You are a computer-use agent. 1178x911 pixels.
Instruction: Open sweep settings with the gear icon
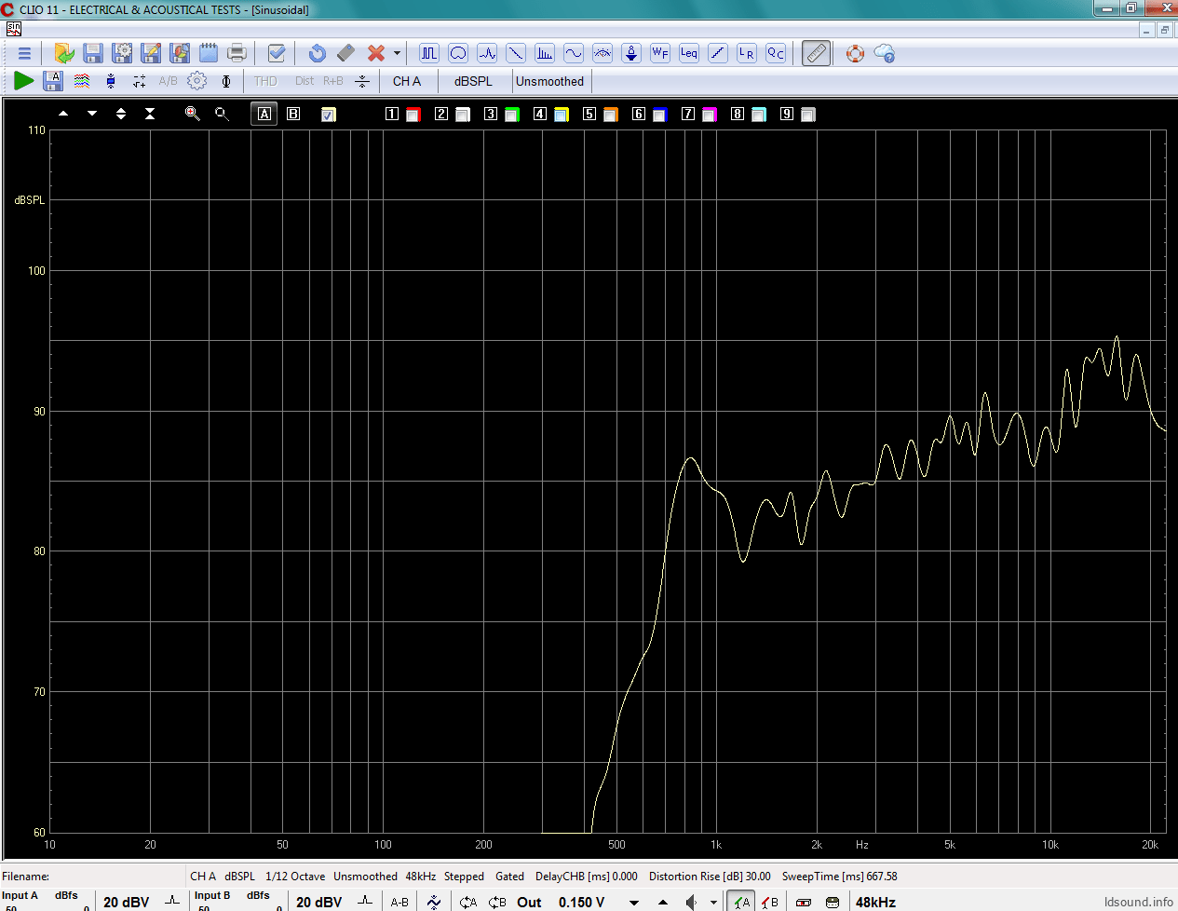tap(196, 81)
